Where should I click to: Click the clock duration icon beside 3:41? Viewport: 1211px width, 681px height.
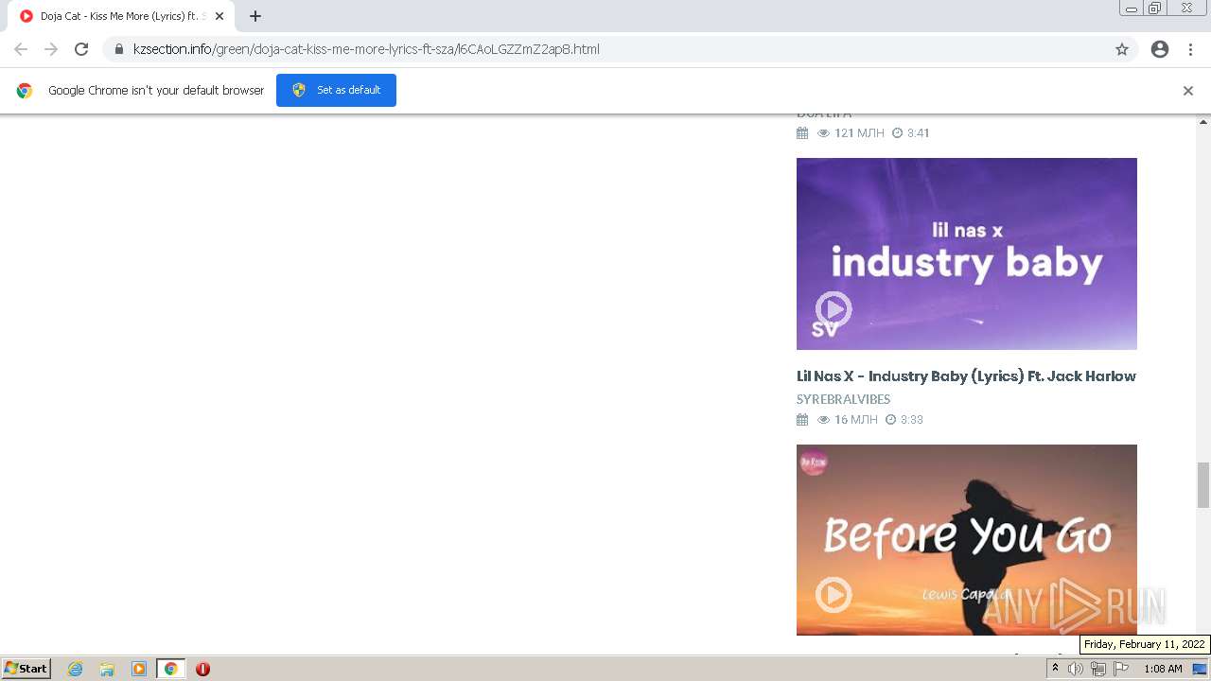tap(897, 132)
